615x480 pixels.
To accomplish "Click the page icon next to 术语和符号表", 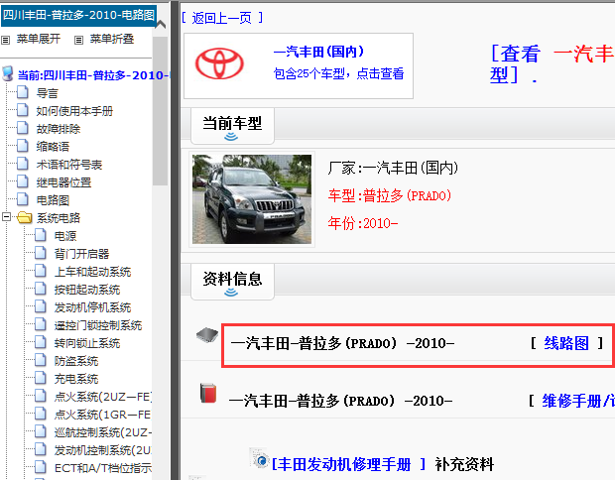I will pyautogui.click(x=23, y=165).
